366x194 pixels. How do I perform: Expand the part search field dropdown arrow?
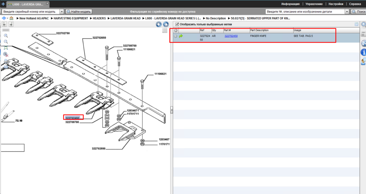[x=347, y=11]
